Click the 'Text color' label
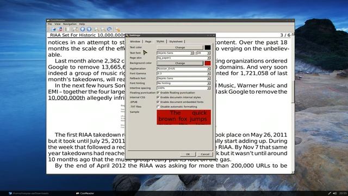The image size is (348, 196). point(135,47)
